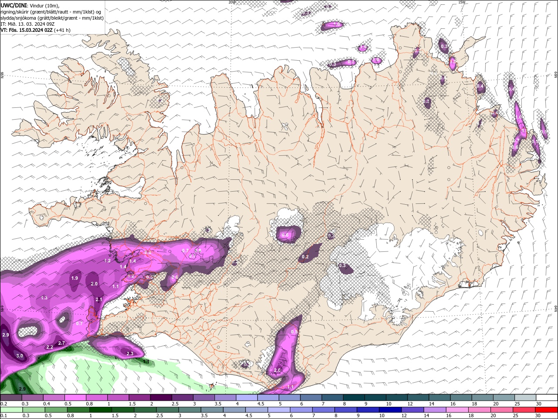Select the grey-green 3 swatch in bottom scale
The width and height of the screenshot is (558, 419).
(x=191, y=410)
